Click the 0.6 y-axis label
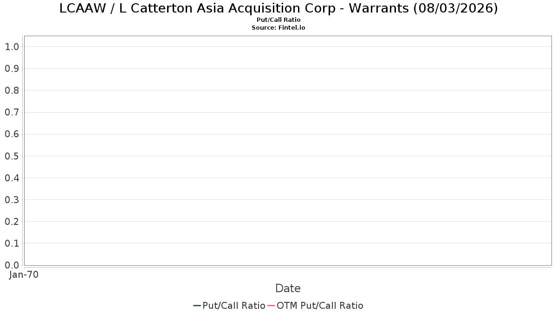 [12, 134]
